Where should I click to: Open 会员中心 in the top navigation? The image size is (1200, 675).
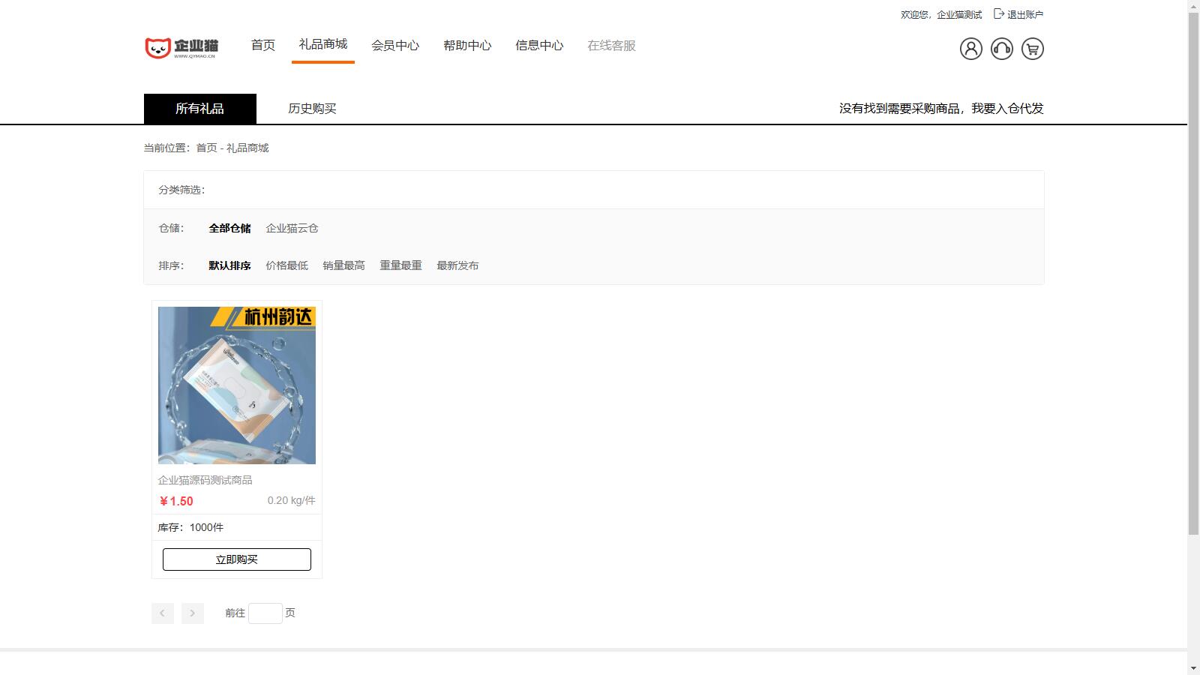tap(395, 46)
